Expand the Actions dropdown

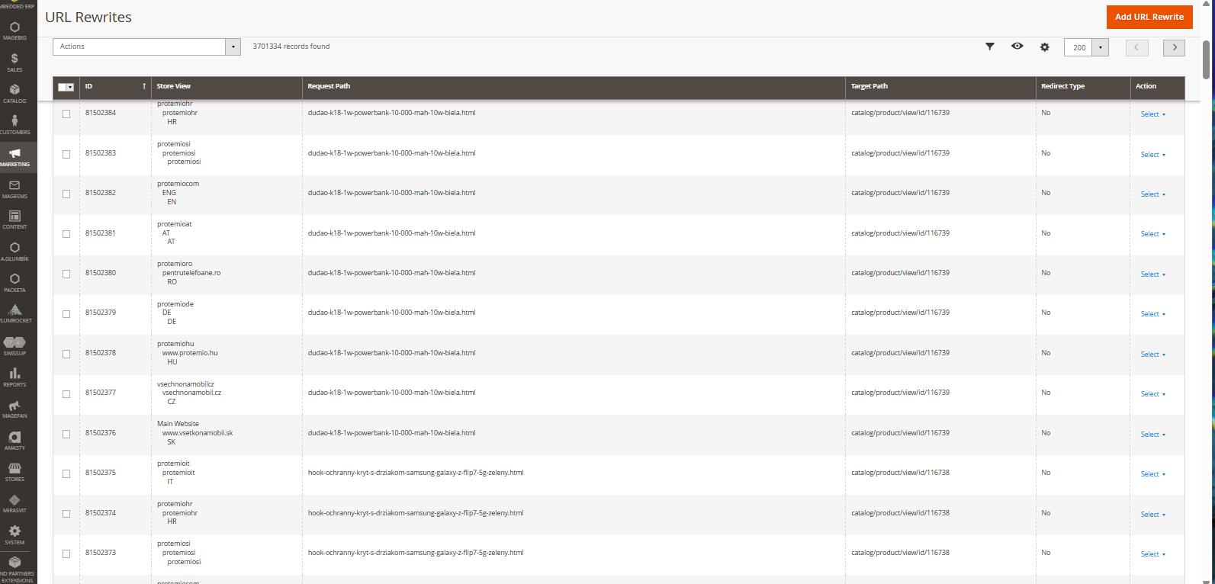point(233,47)
